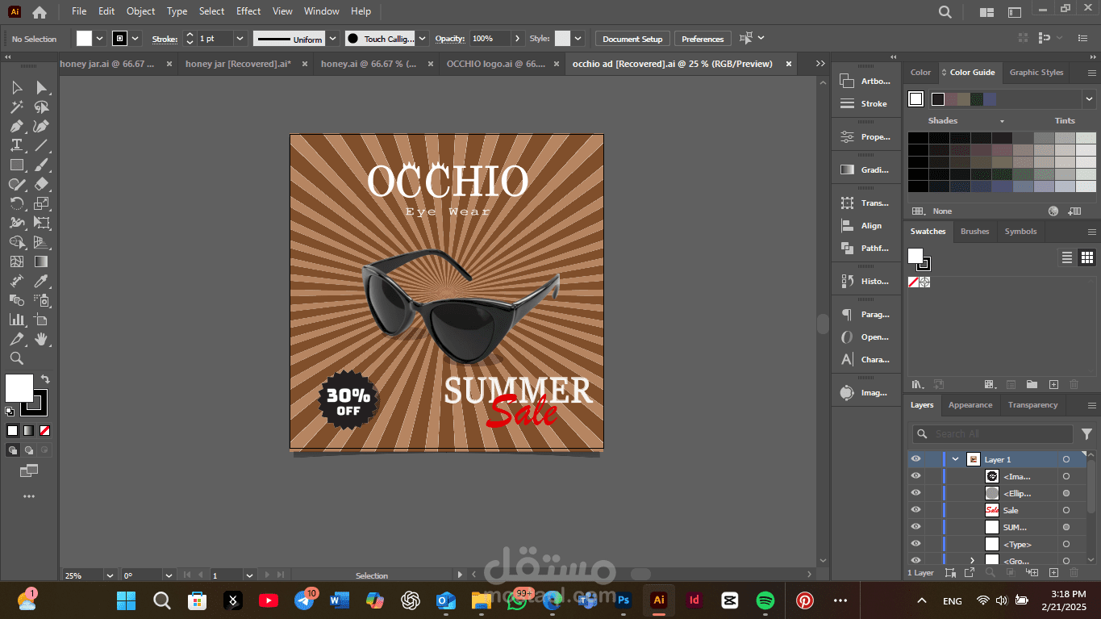Click the Preferences button
This screenshot has width=1101, height=619.
pyautogui.click(x=703, y=39)
